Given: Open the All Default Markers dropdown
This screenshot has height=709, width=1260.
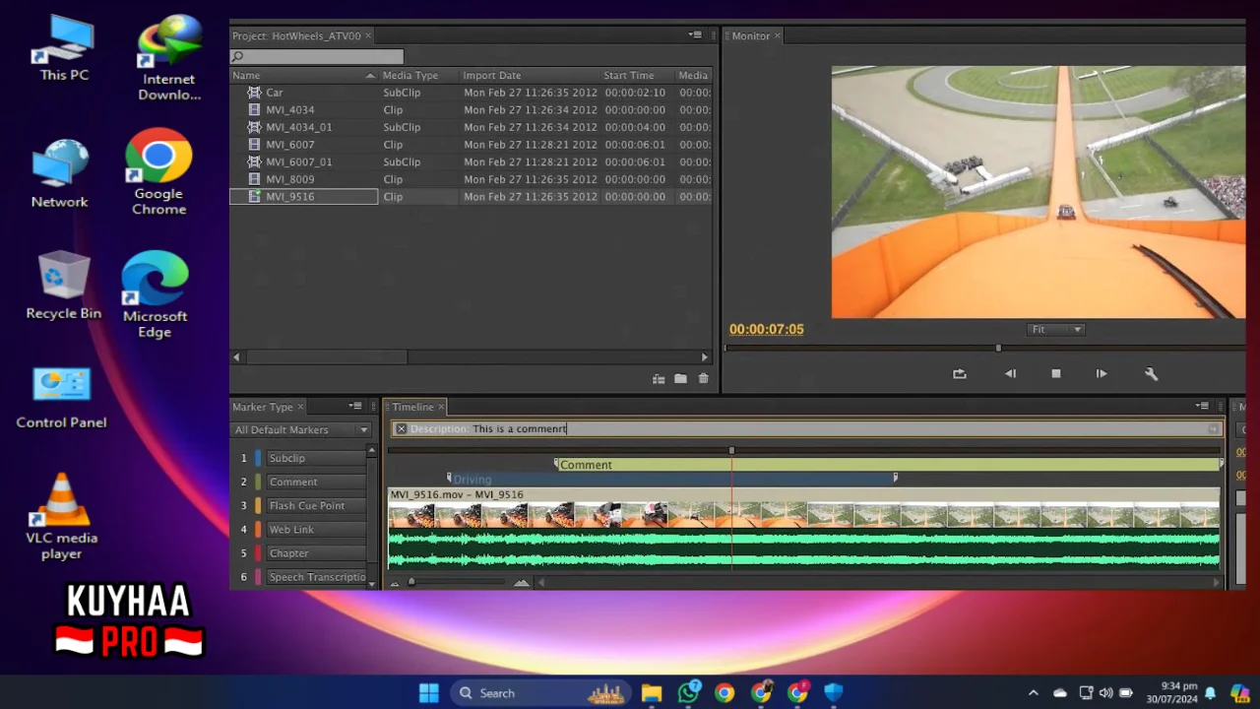Looking at the screenshot, I should click(x=301, y=430).
